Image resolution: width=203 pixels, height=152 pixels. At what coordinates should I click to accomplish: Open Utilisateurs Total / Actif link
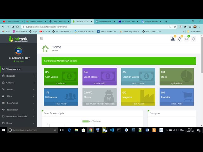tap(61, 104)
